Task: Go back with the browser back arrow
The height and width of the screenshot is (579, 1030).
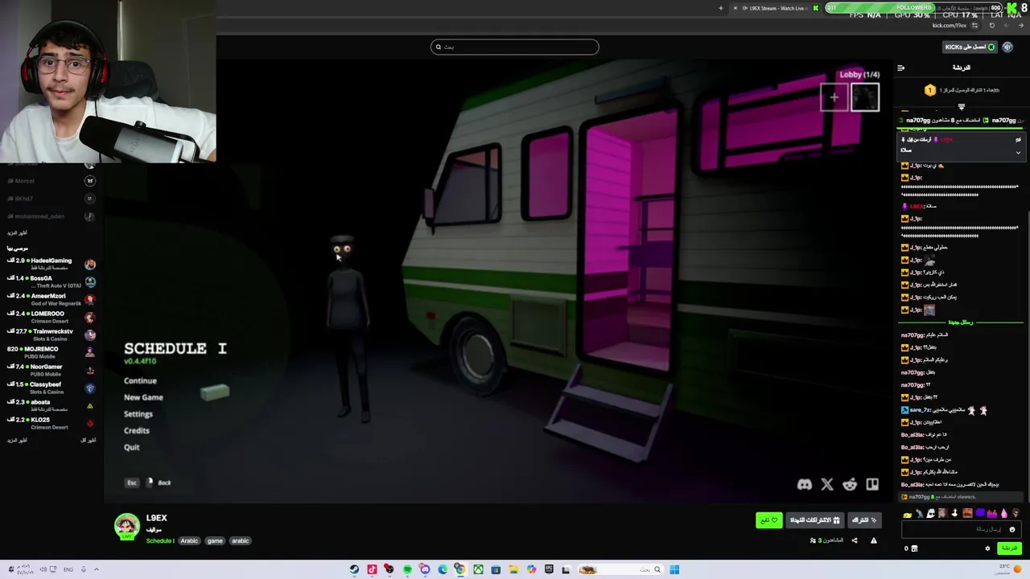Action: (1021, 25)
